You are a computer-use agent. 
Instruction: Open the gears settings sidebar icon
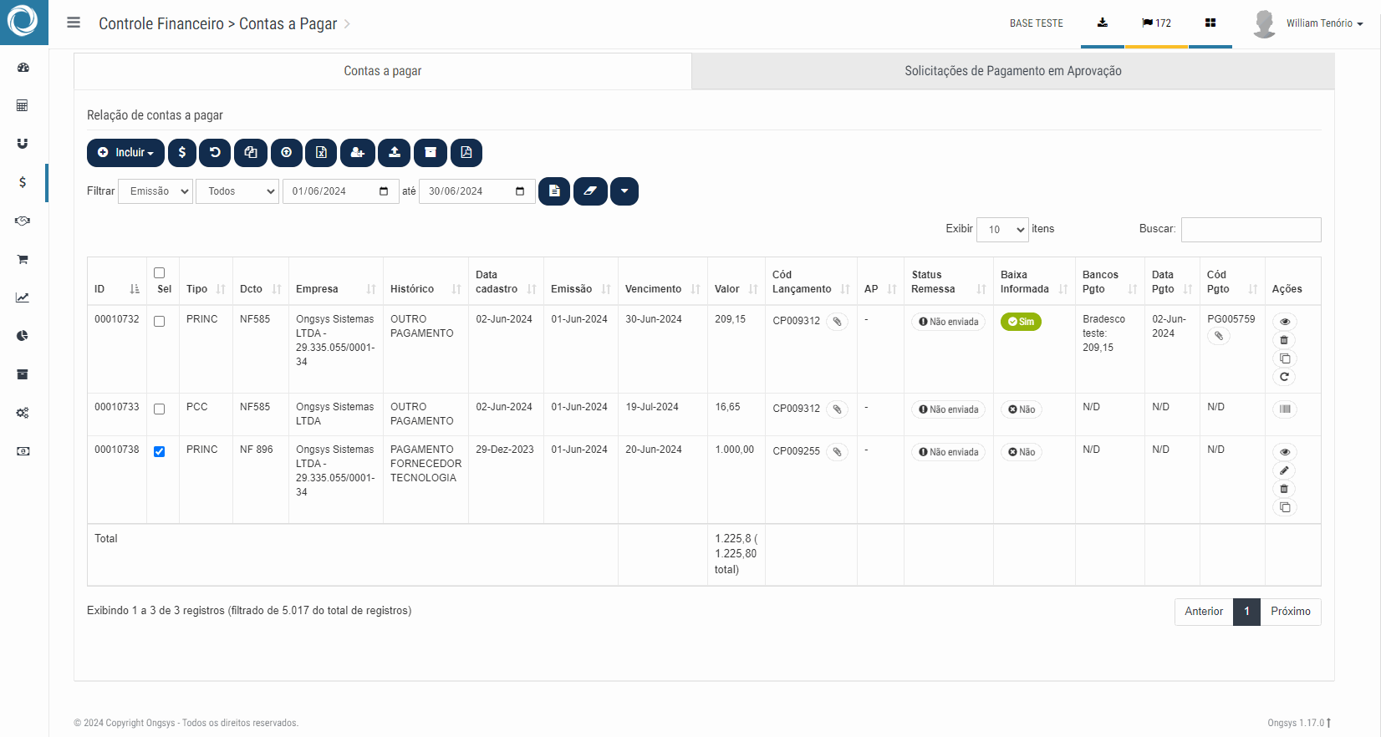click(x=23, y=413)
